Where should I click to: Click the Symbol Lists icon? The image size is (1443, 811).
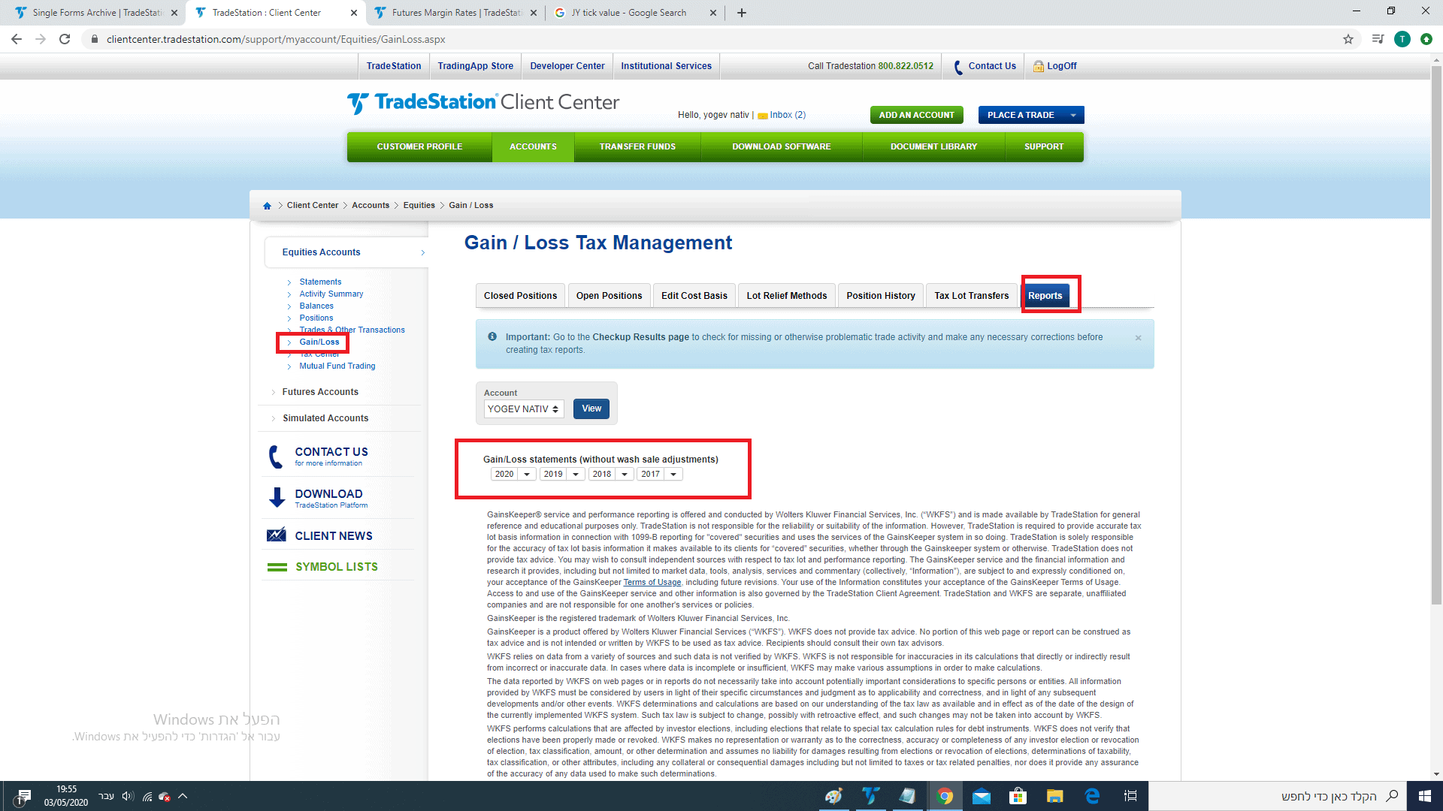(x=277, y=567)
